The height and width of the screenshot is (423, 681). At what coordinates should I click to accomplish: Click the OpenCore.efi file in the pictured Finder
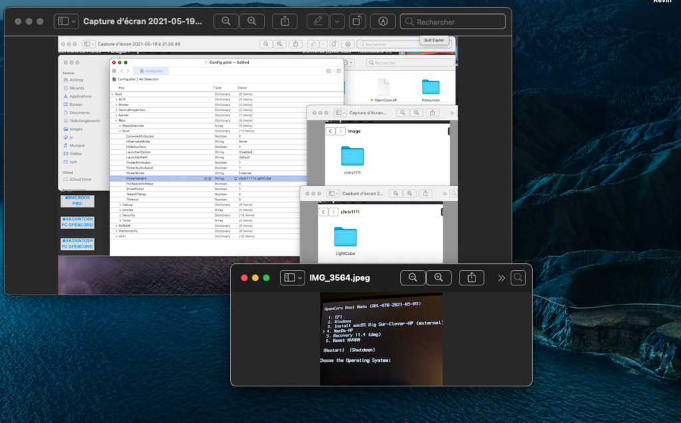384,90
